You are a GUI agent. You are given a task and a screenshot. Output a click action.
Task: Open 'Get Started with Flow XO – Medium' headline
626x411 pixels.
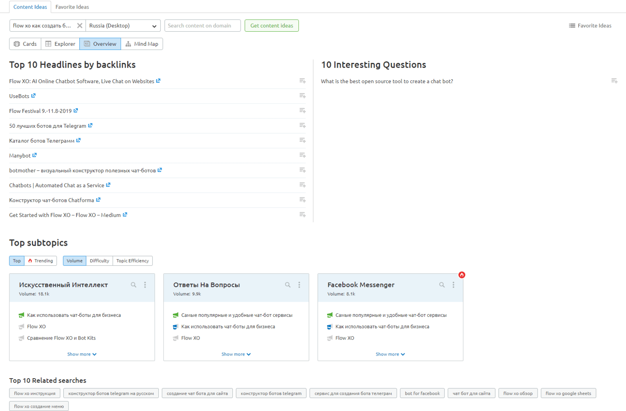point(65,215)
